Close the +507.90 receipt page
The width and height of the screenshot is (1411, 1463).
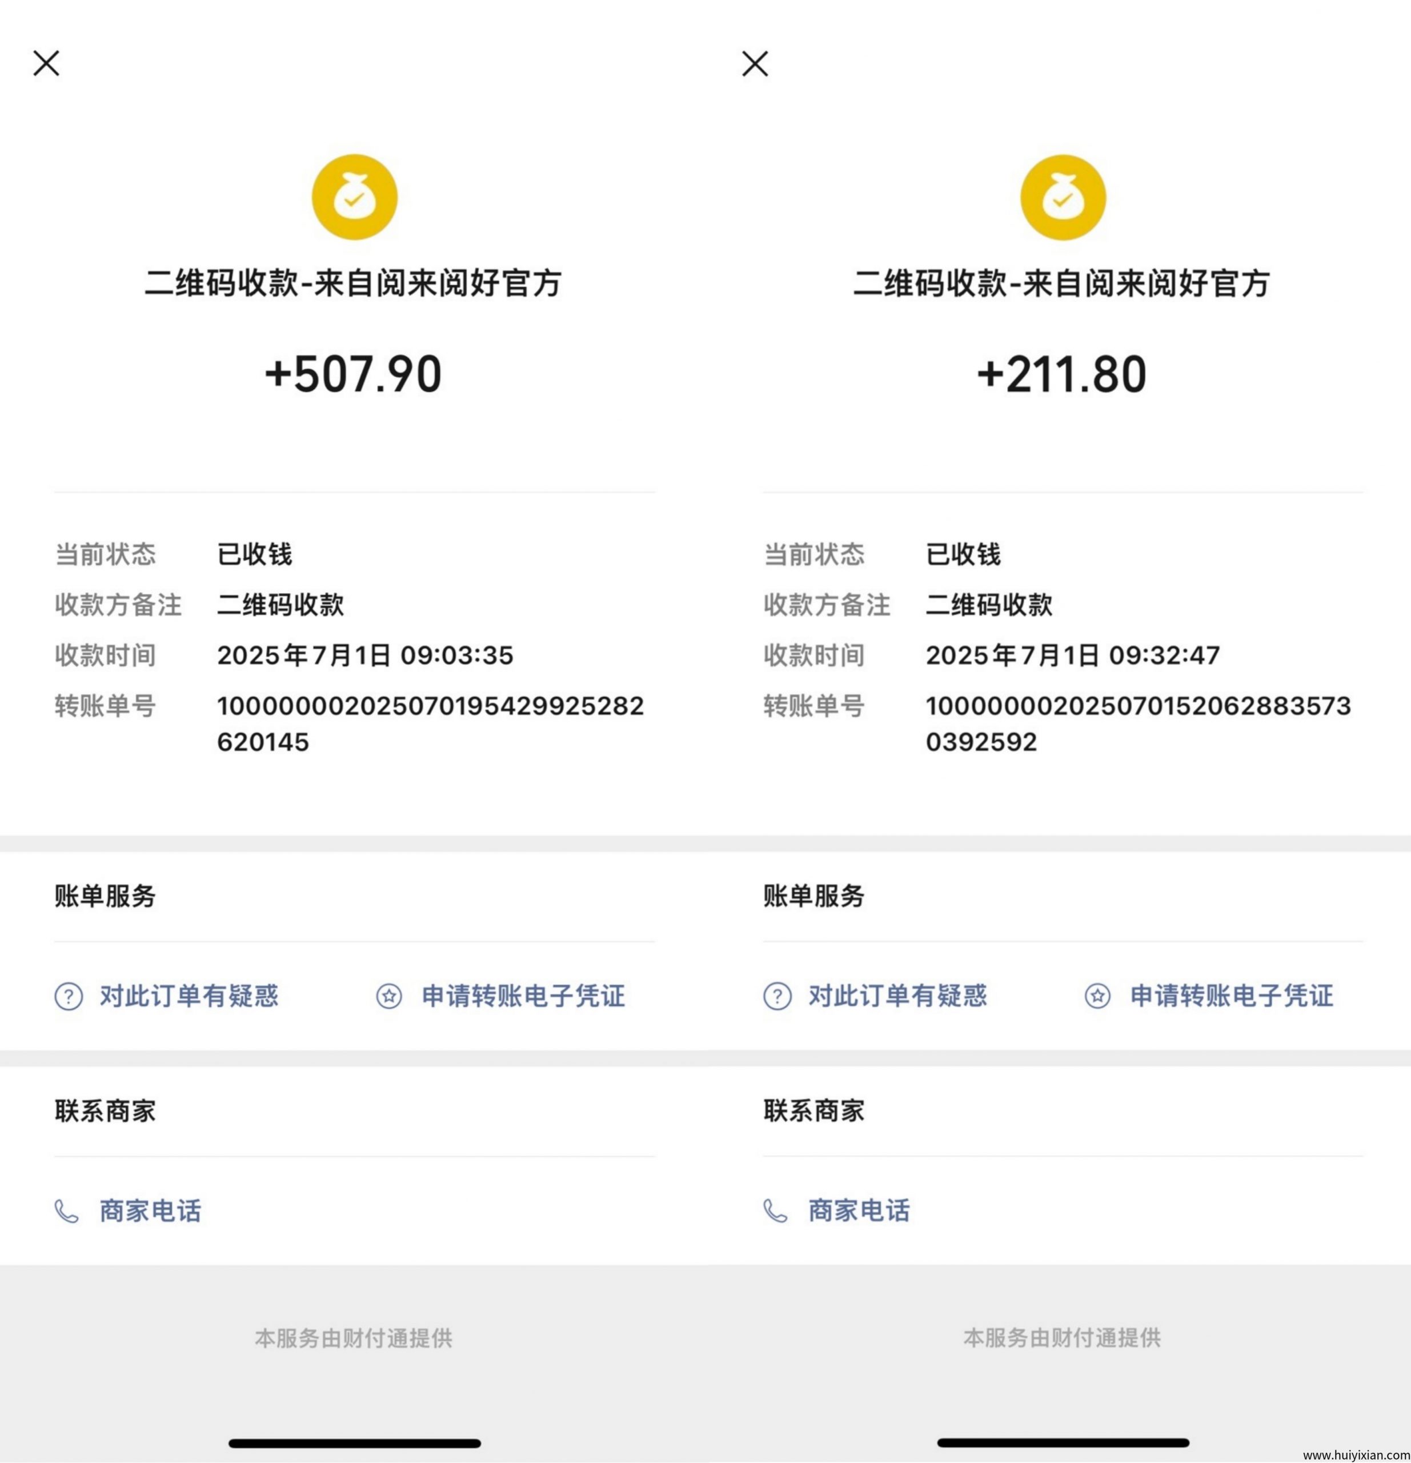pyautogui.click(x=46, y=63)
